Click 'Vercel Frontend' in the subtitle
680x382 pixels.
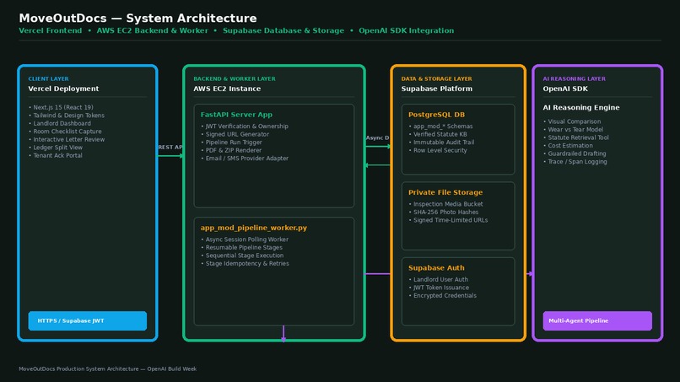pos(51,31)
